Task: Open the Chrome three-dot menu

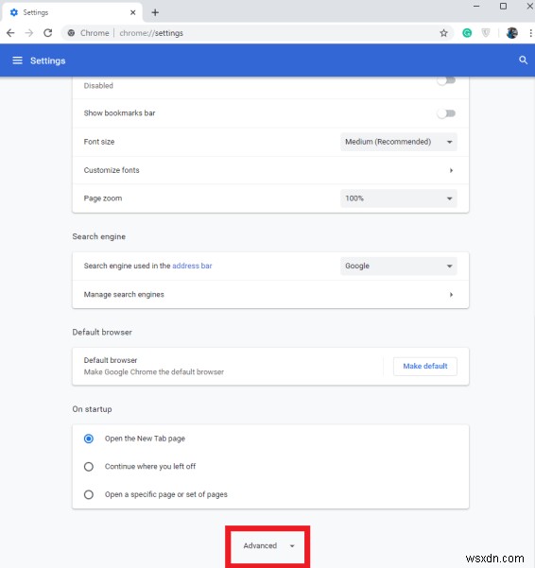Action: coord(530,33)
